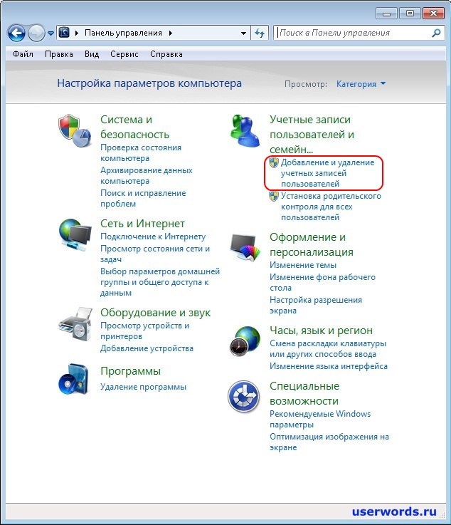Open the Категория view dropdown
The height and width of the screenshot is (525, 451).
[x=361, y=84]
